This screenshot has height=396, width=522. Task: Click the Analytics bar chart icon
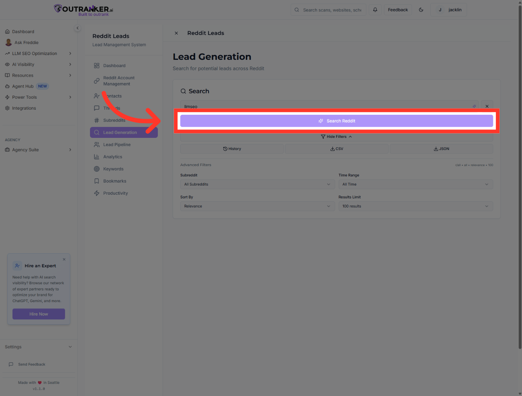[x=97, y=157]
